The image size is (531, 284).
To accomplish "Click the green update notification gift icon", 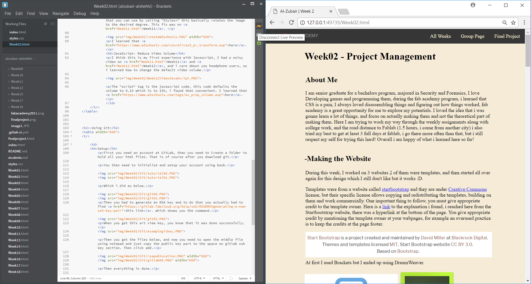I will (259, 43).
